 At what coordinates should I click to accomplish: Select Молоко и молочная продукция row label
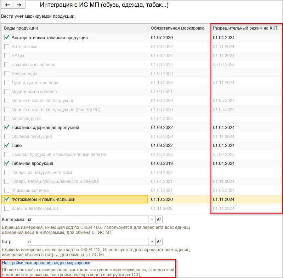[43, 100]
